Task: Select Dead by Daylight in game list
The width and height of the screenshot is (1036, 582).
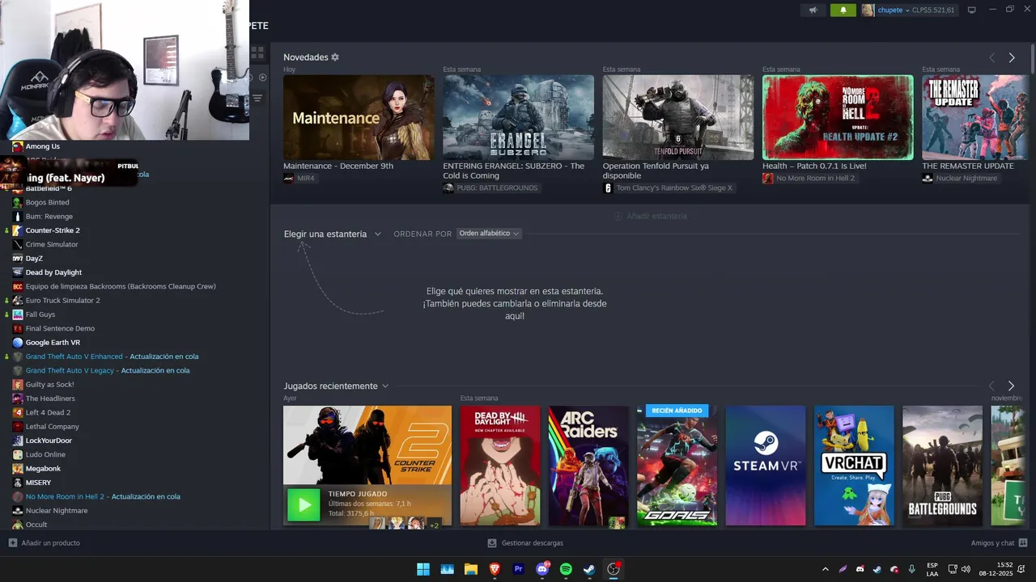Action: pyautogui.click(x=53, y=272)
